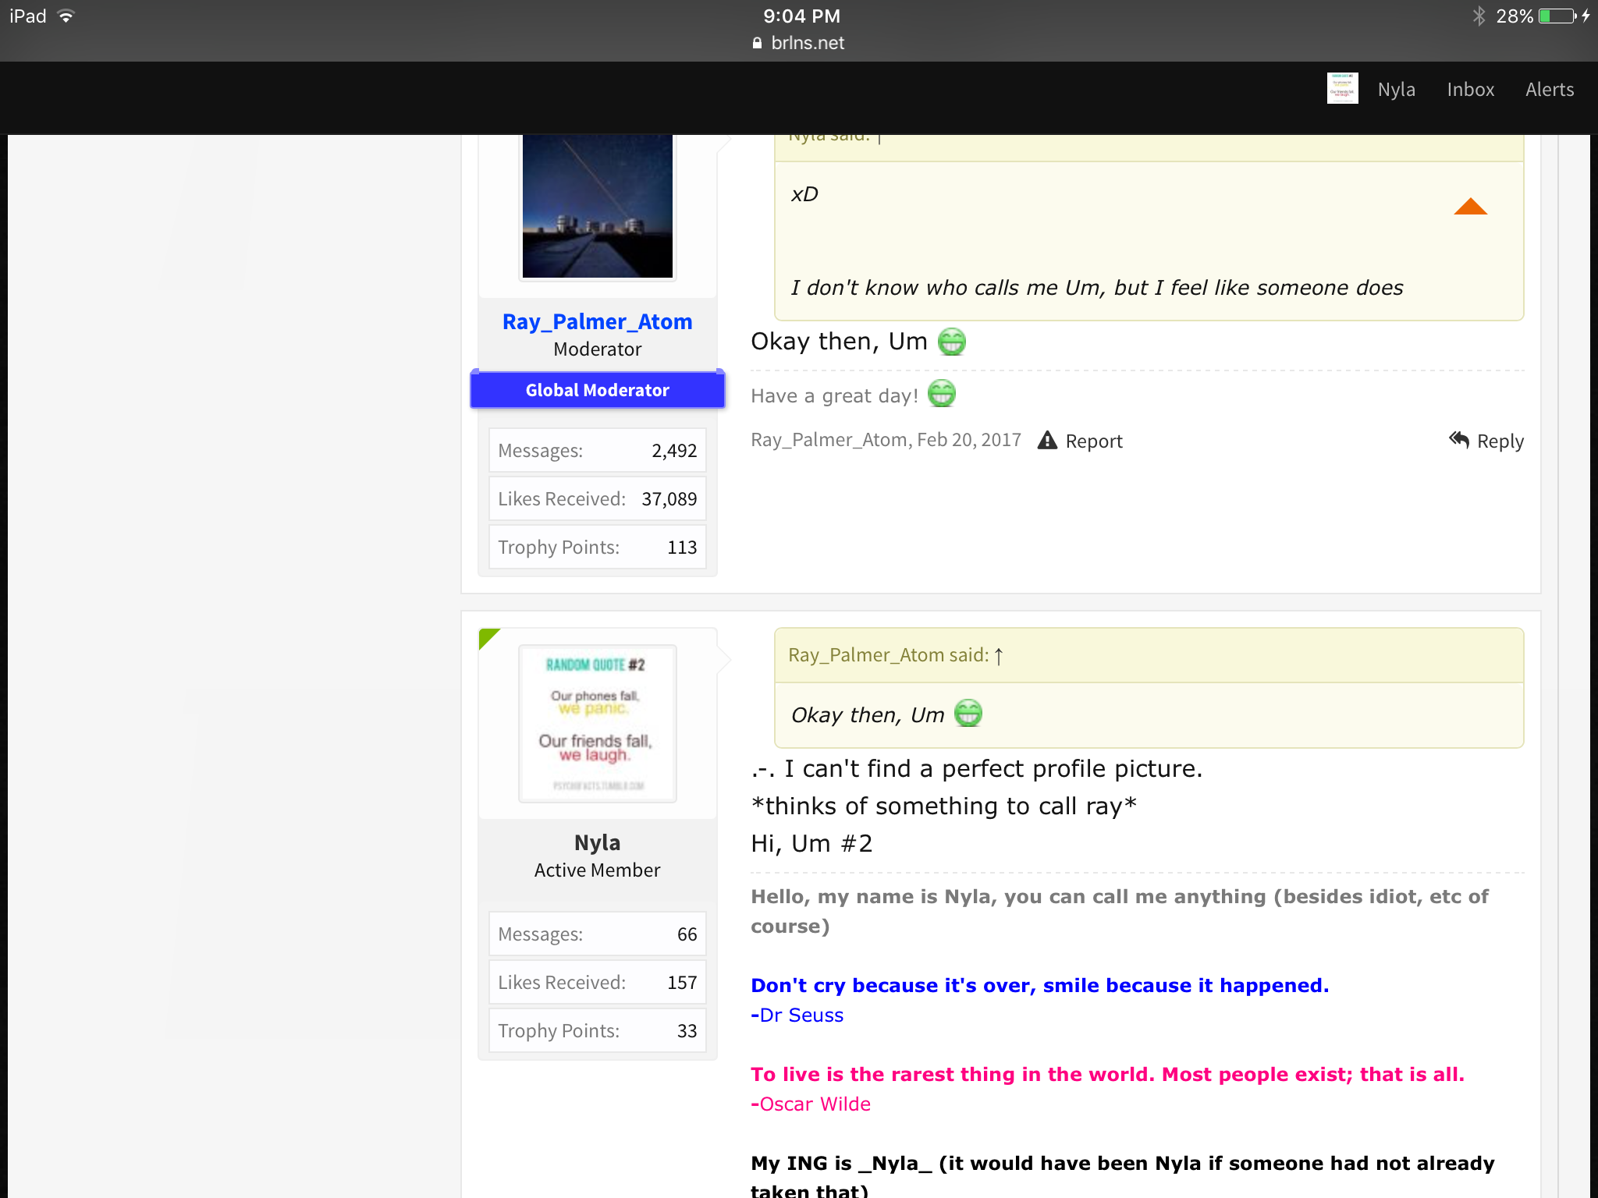
Task: Click the grinning emoji inside Ray_Palmer_Atom quote
Action: pyautogui.click(x=968, y=714)
